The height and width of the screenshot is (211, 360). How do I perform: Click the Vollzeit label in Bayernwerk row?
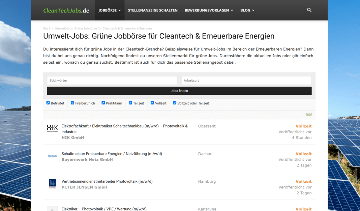click(x=303, y=154)
